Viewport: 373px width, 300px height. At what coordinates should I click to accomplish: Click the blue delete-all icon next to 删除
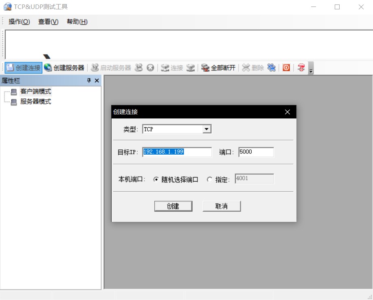(271, 68)
